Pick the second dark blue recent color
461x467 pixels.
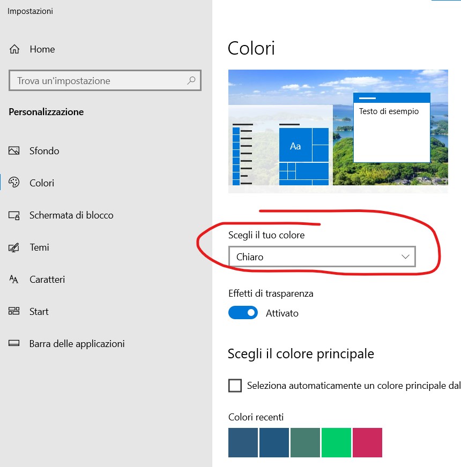(x=274, y=442)
